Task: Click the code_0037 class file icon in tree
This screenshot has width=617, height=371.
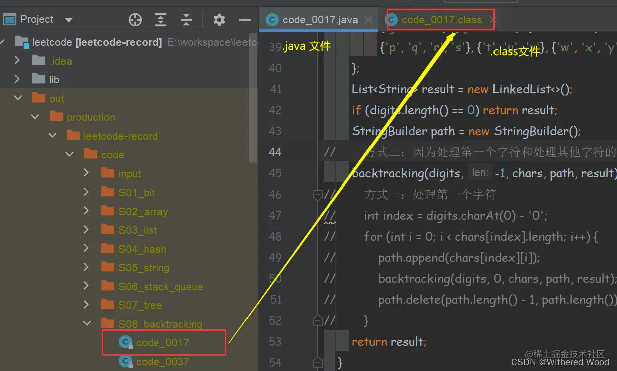Action: coord(126,361)
